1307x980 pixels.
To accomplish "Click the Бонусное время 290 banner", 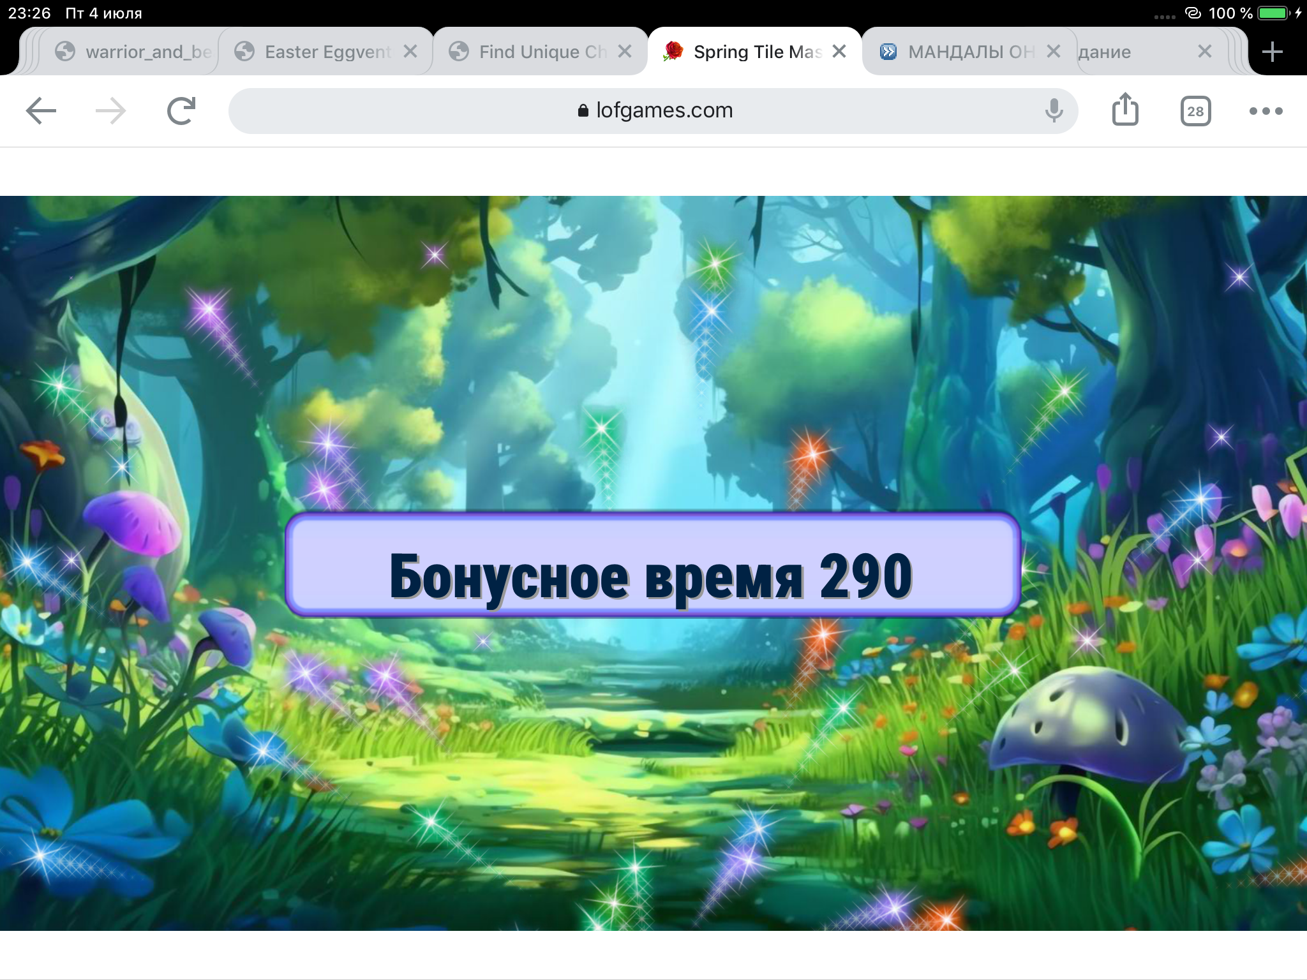I will tap(652, 564).
